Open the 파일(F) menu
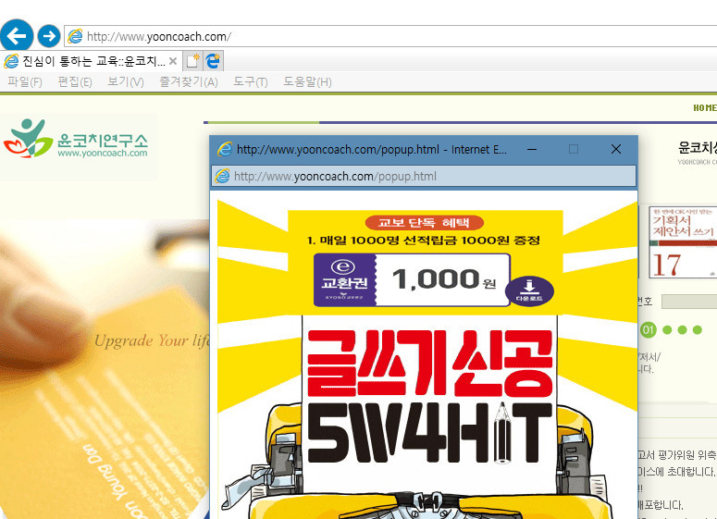 [25, 81]
